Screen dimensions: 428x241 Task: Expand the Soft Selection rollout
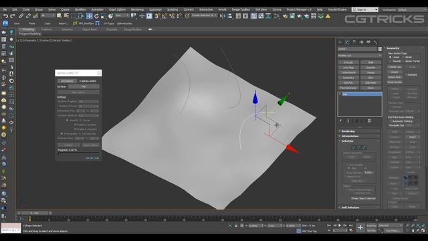[x=359, y=208]
